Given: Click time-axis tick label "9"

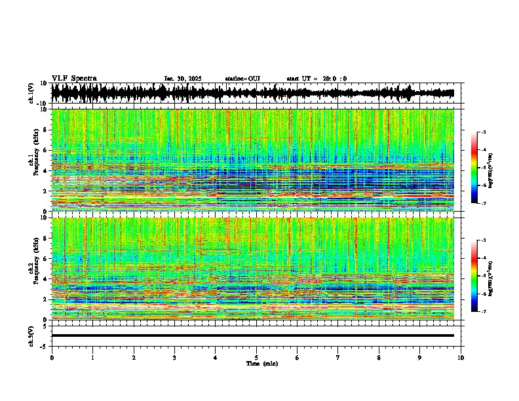Looking at the screenshot, I should [x=419, y=358].
